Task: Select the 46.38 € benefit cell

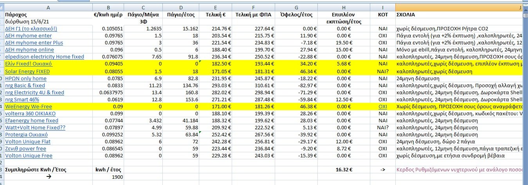Action: tap(296, 106)
